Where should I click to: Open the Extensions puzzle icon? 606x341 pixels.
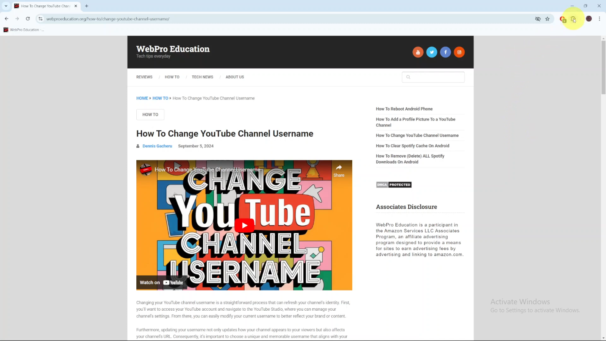(573, 19)
